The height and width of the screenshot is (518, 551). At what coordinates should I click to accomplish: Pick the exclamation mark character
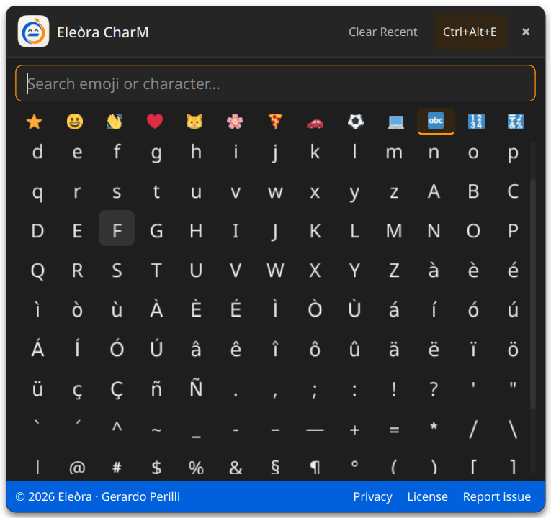(394, 389)
